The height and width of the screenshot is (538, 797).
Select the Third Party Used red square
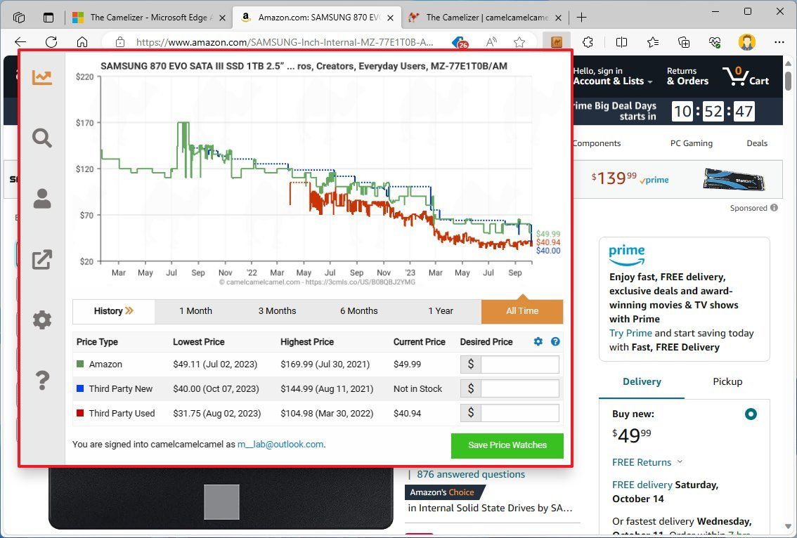[x=79, y=413]
